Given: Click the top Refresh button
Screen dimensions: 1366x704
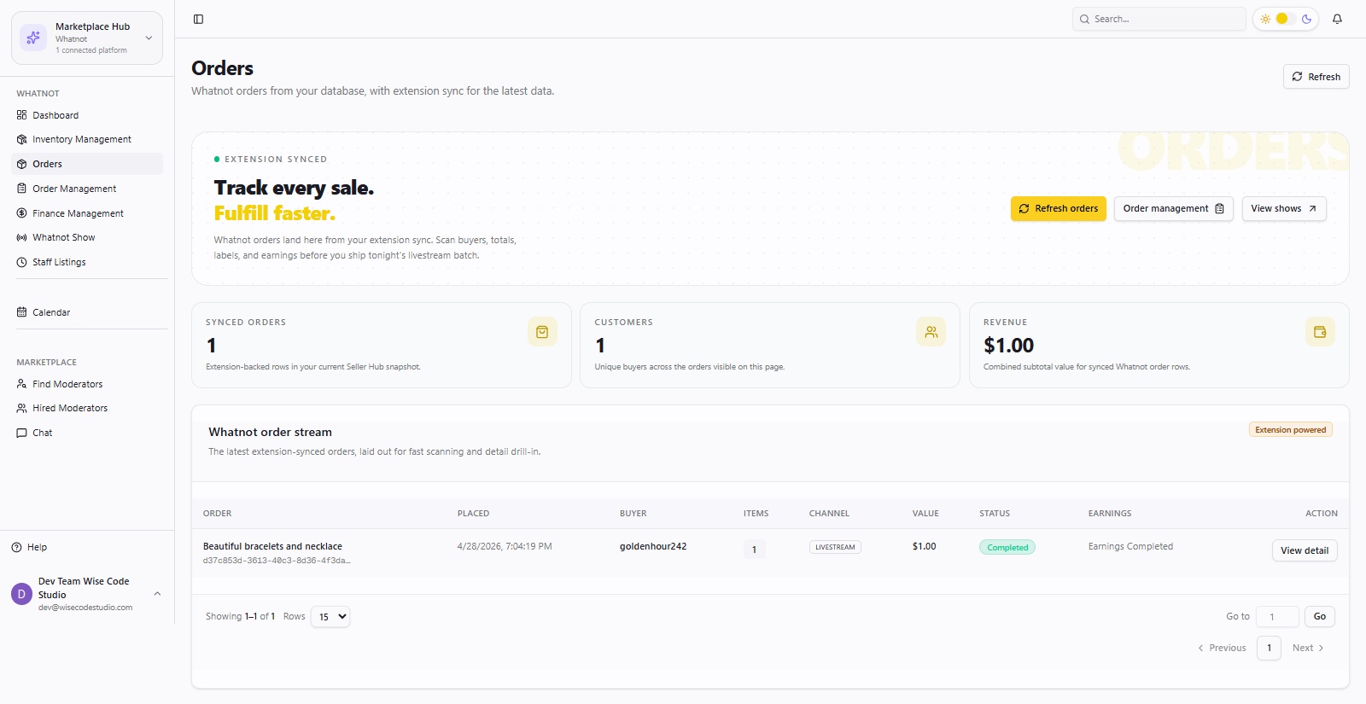Looking at the screenshot, I should (1316, 77).
